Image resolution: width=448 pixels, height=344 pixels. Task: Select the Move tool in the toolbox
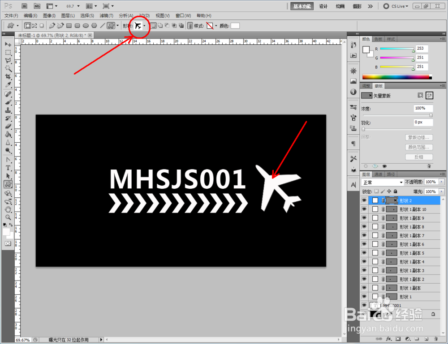pyautogui.click(x=8, y=44)
